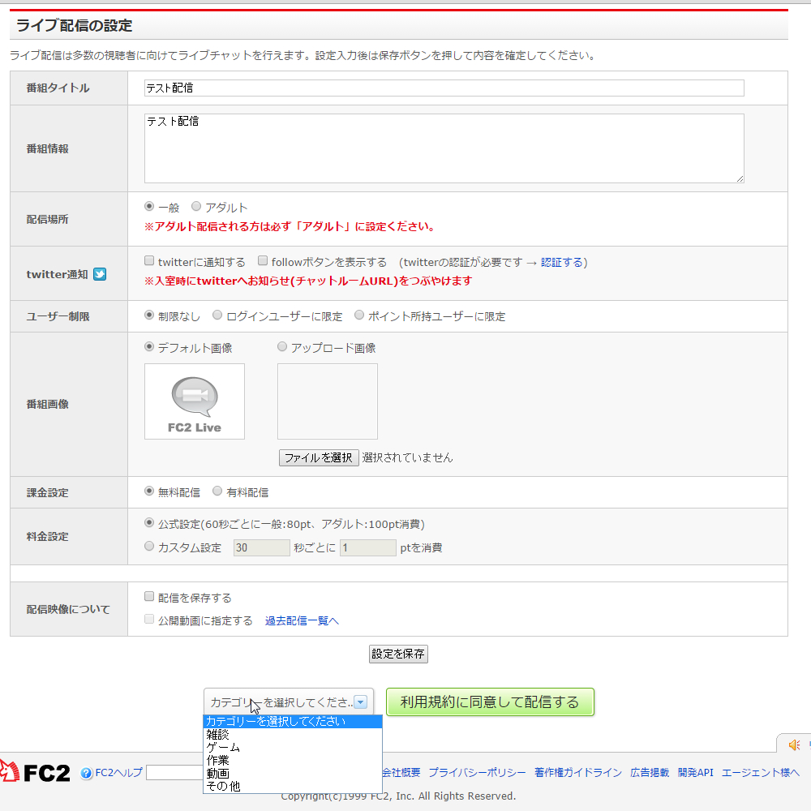
Task: Click the FC2 logo in the footer
Action: [x=35, y=772]
